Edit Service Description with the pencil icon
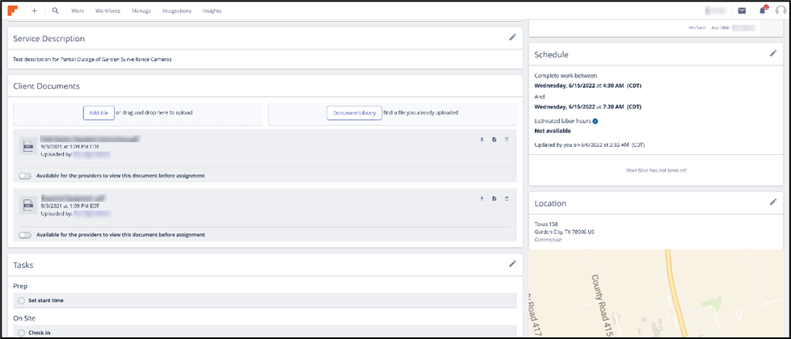791x339 pixels. (x=512, y=37)
